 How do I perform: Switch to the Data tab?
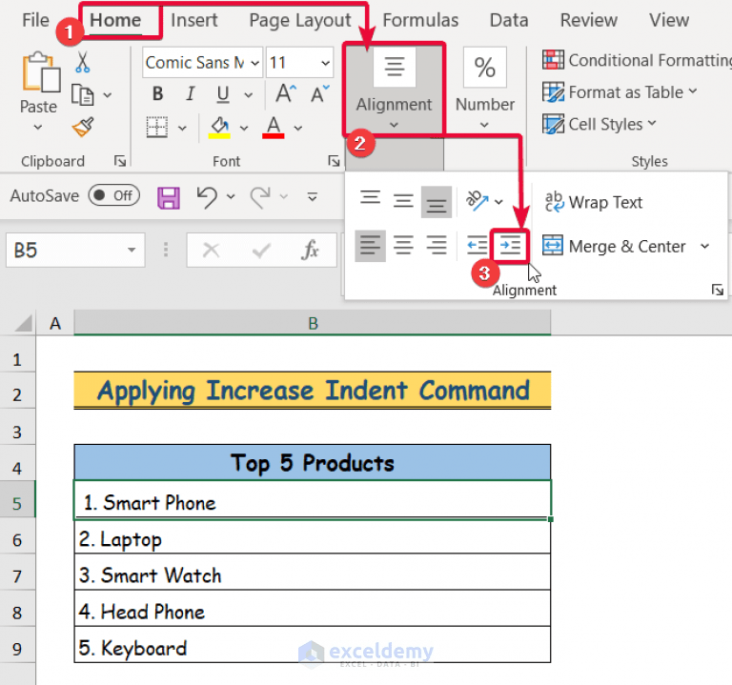point(509,20)
